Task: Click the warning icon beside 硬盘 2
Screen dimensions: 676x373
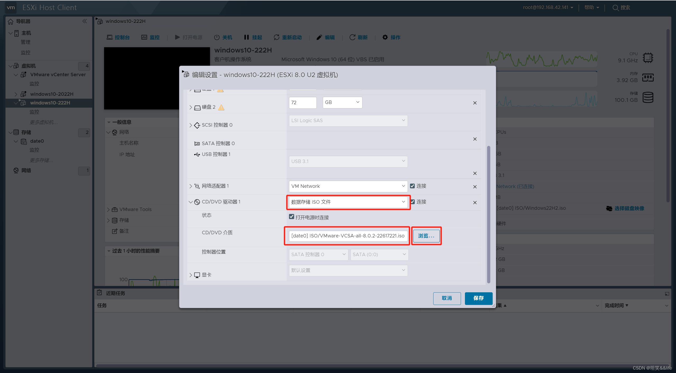Action: click(221, 107)
